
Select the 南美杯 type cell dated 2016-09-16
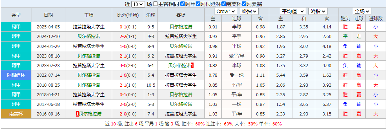pos(16,114)
